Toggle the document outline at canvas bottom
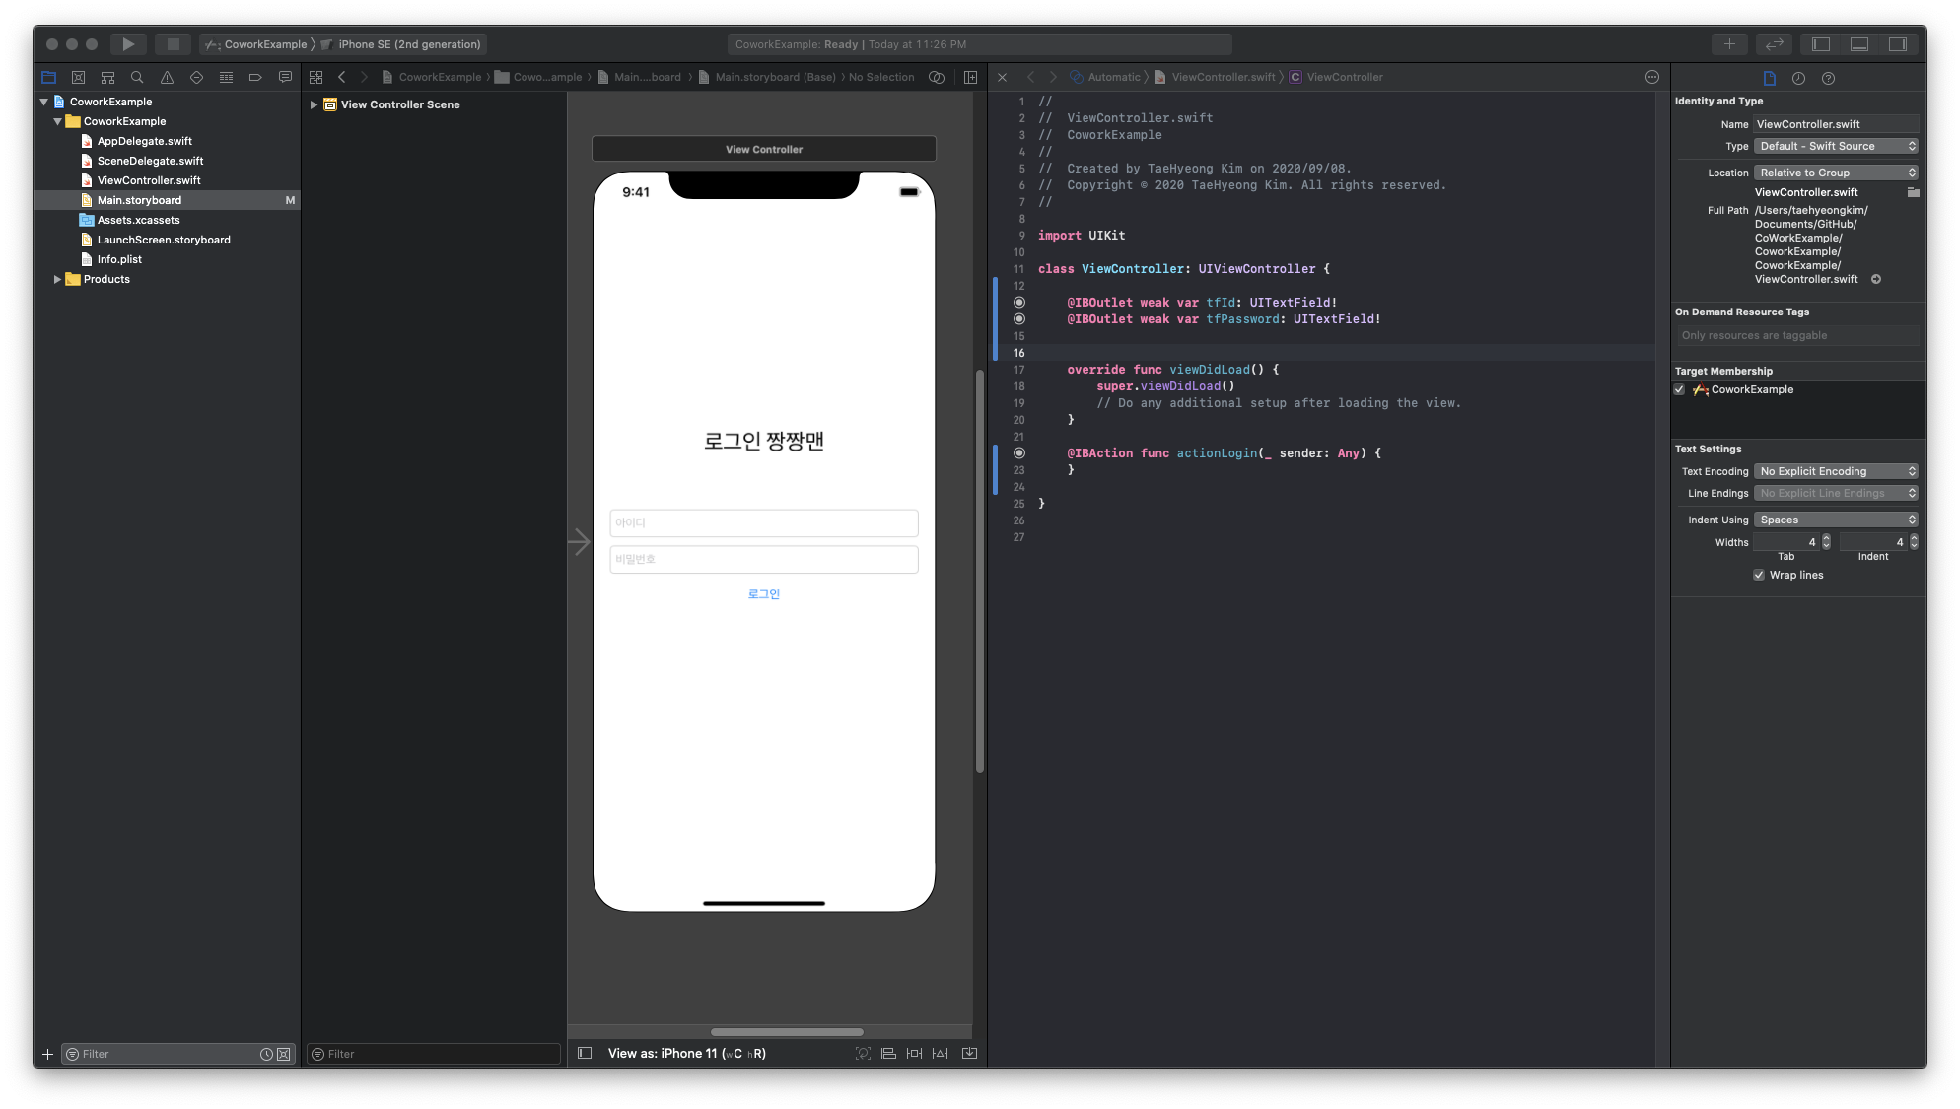 pyautogui.click(x=585, y=1053)
